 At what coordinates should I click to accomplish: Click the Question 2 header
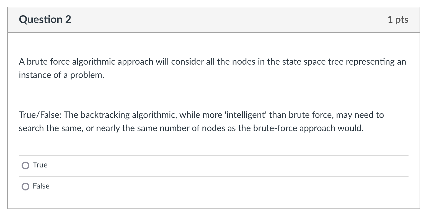(x=45, y=19)
